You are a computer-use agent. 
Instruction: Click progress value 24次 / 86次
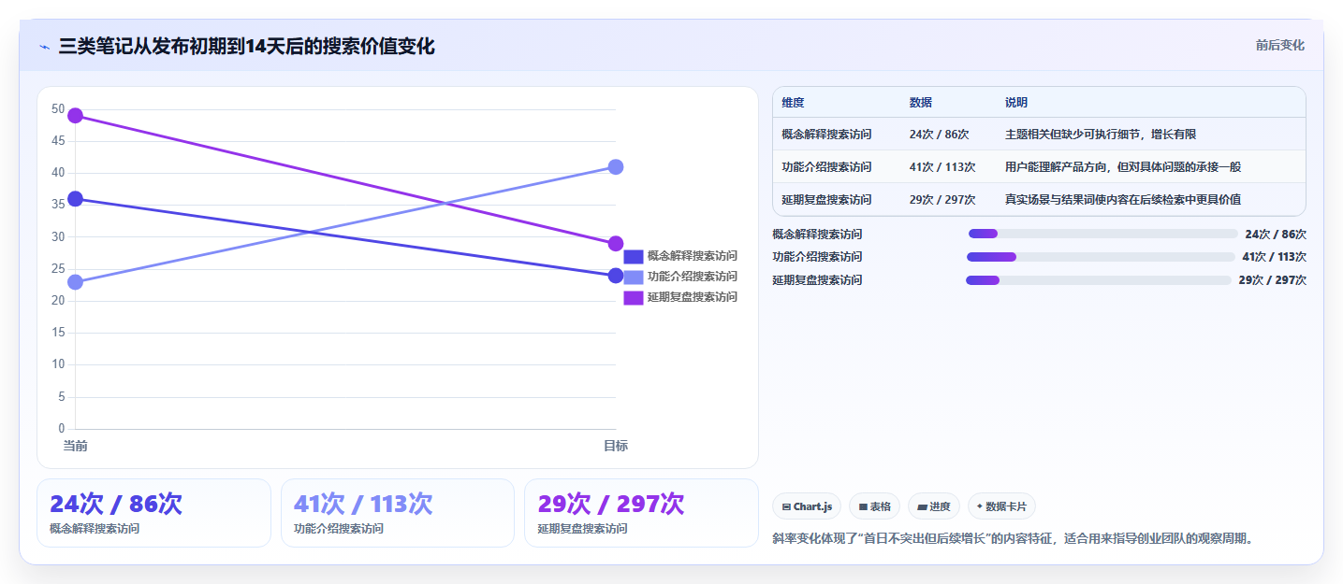(x=1276, y=235)
